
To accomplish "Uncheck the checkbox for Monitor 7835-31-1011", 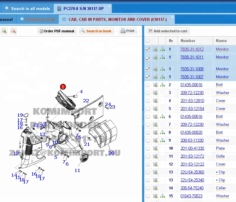I will [x=148, y=59].
